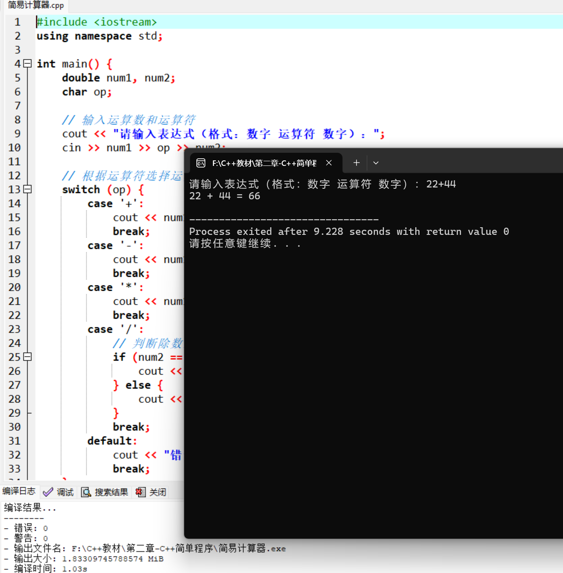Screen dimensions: 563x573
Task: Click the console icon in the terminal tab
Action: (x=201, y=163)
